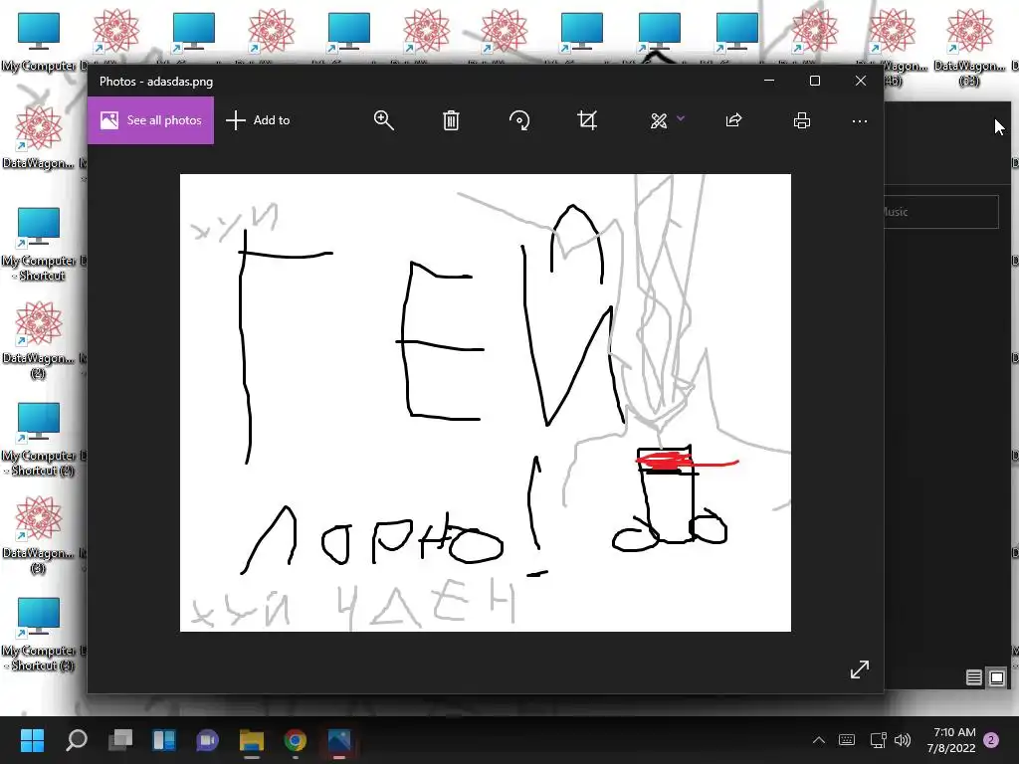Open the volume speaker tray icon
This screenshot has width=1019, height=764.
[x=902, y=740]
